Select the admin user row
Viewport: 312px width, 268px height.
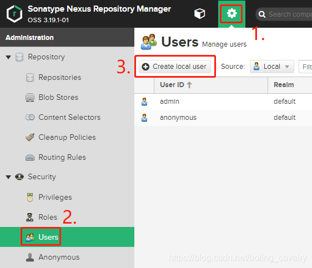pyautogui.click(x=223, y=102)
